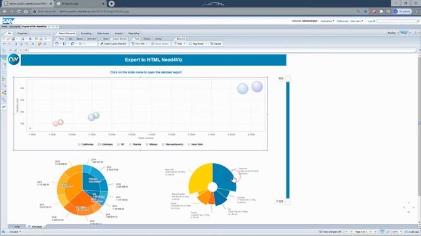Click the Refresh edit icon with yellow pencil
421x236 pixels.
[x=39, y=44]
